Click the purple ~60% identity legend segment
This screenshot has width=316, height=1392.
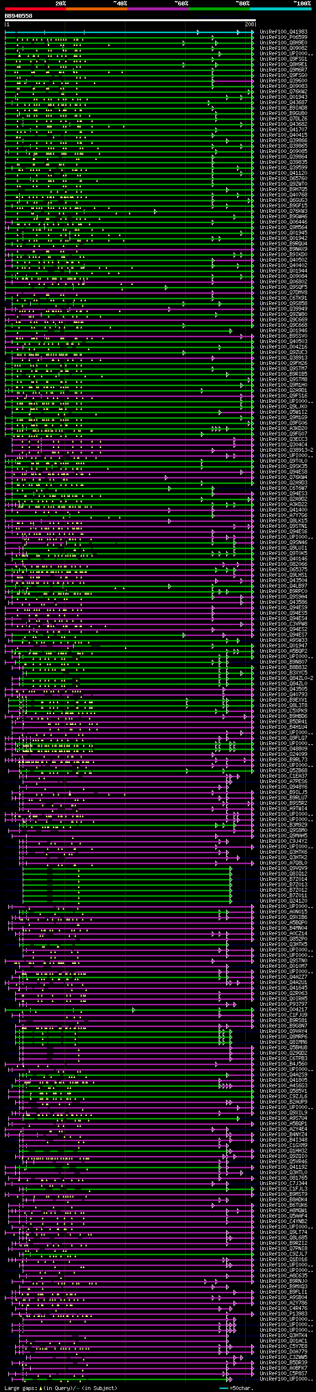click(158, 9)
